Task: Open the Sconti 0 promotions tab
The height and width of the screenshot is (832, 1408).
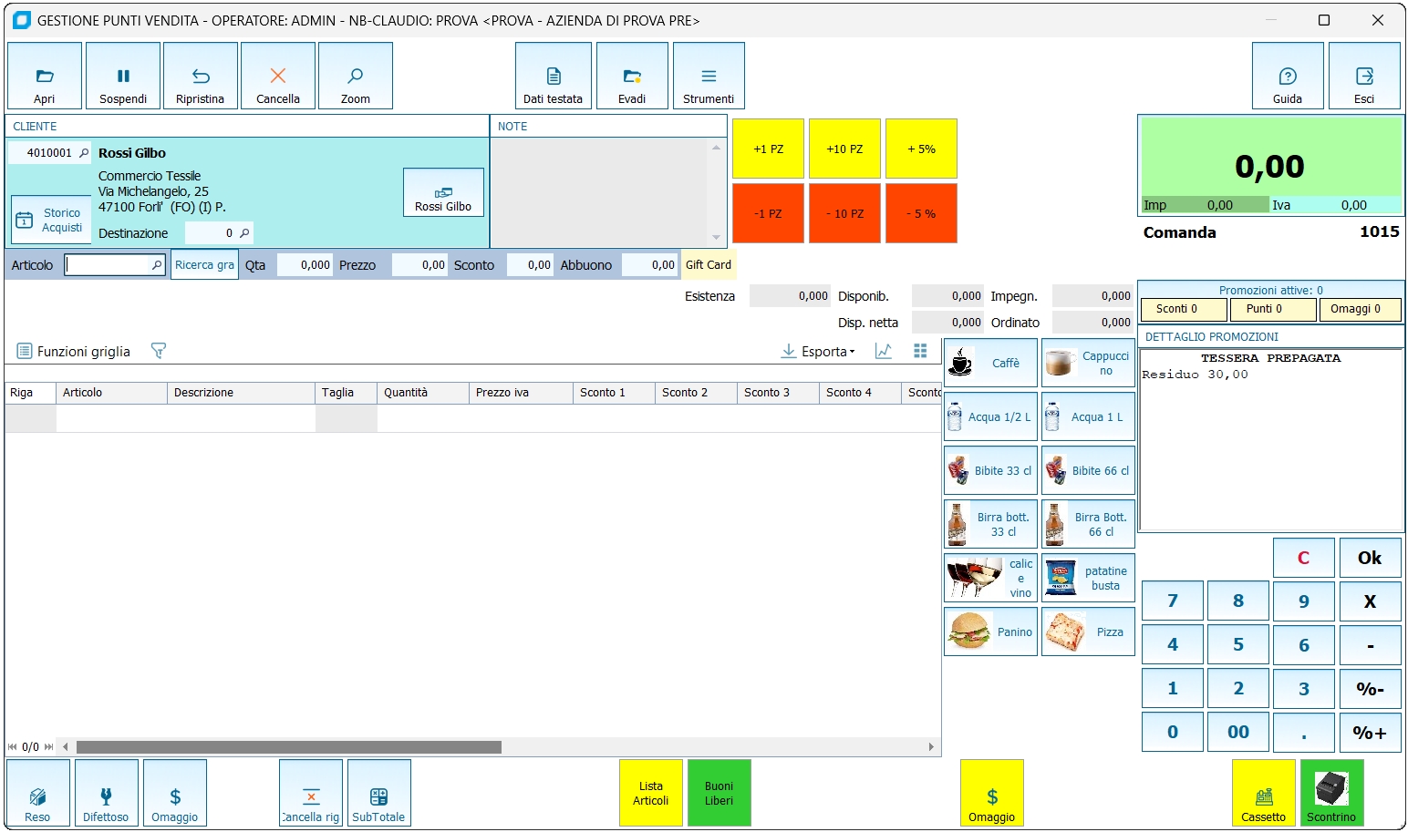Action: tap(1184, 310)
